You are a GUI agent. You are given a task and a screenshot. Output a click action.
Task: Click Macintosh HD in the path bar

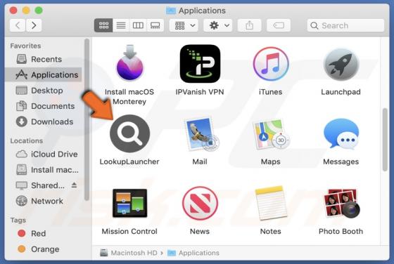click(129, 253)
